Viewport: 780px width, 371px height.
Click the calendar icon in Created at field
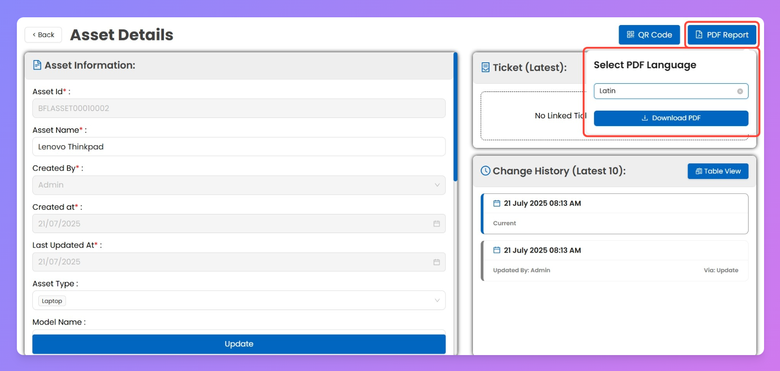[x=436, y=224]
